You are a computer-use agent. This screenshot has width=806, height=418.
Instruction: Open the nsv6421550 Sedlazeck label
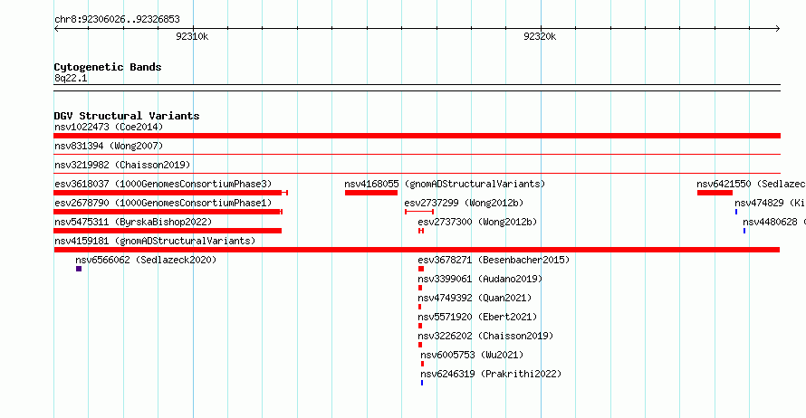tap(751, 184)
